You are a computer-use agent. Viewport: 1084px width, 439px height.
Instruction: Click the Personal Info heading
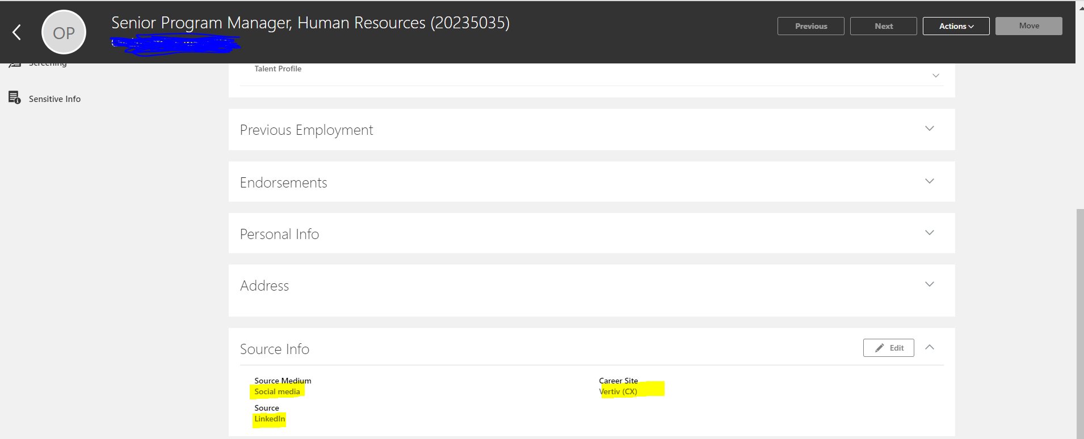279,234
